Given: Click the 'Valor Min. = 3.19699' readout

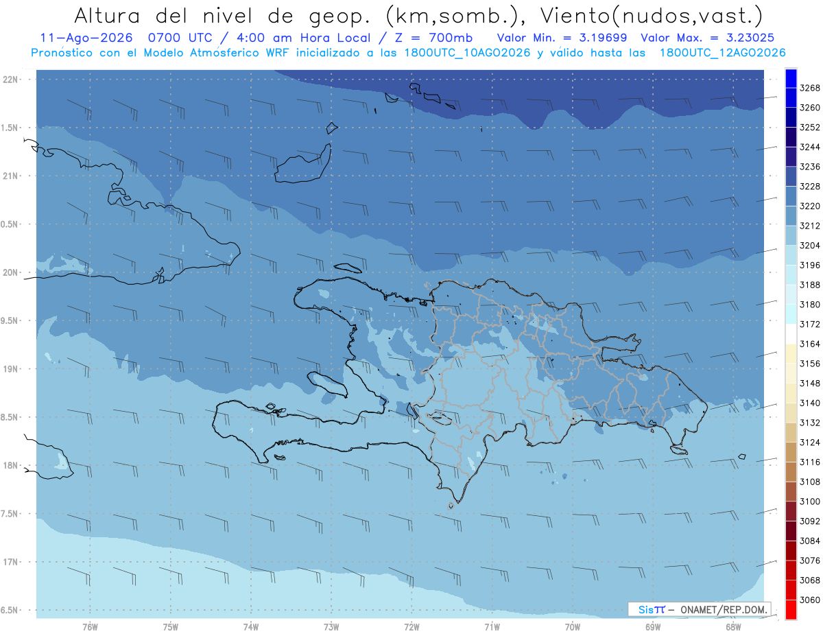Looking at the screenshot, I should point(562,38).
